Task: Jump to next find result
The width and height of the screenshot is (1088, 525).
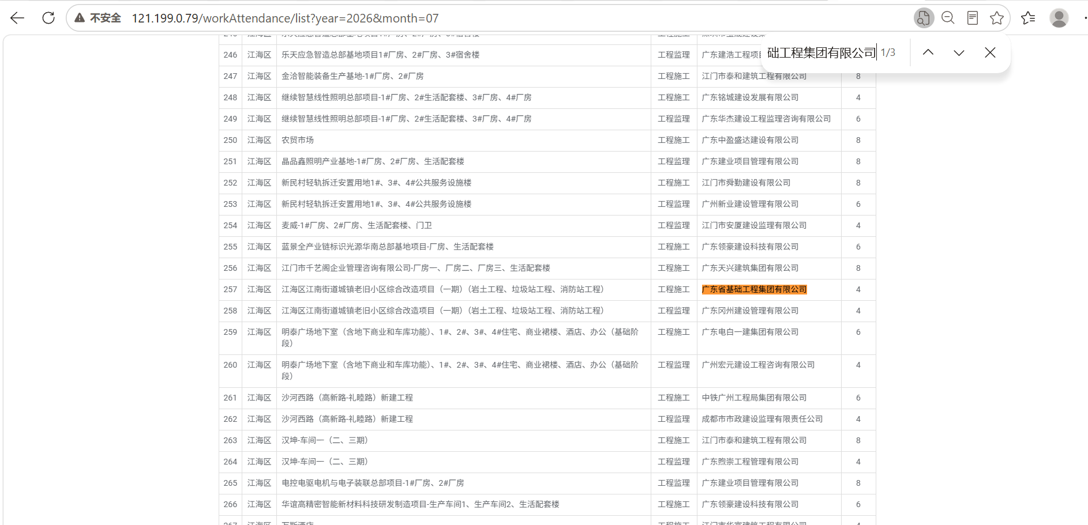Action: pos(959,52)
